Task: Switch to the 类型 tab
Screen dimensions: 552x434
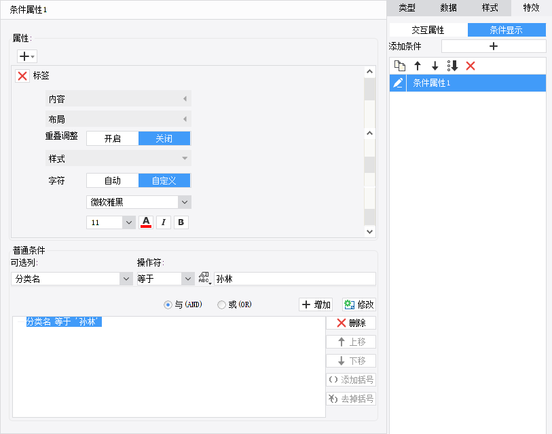Action: click(407, 7)
